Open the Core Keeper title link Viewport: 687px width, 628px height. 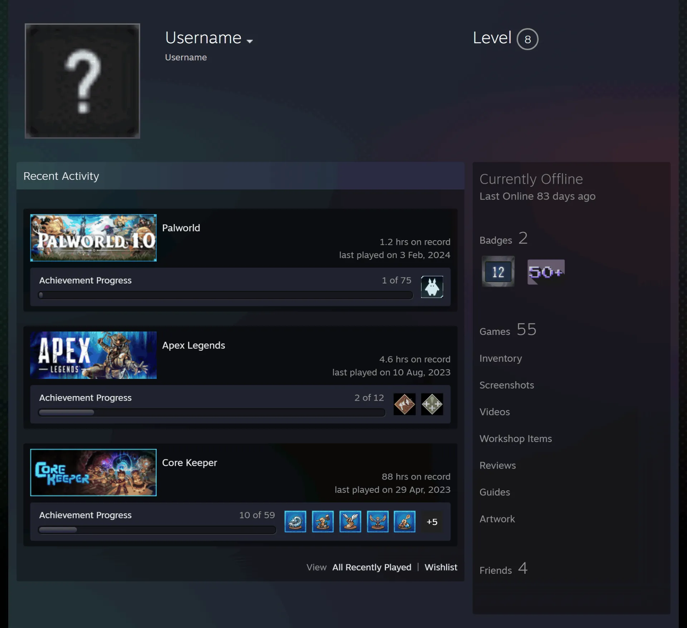(190, 463)
